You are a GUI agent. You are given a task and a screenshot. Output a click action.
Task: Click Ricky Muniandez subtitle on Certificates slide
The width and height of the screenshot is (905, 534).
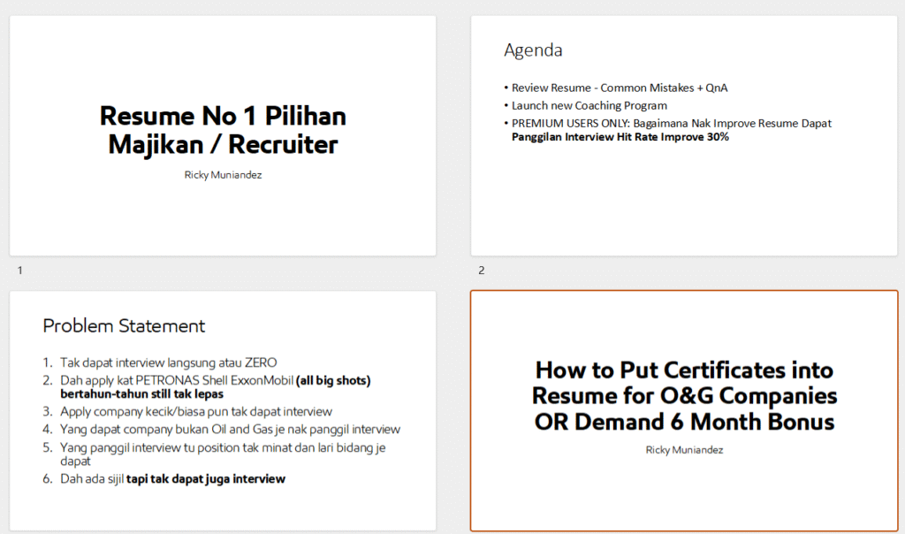coord(684,450)
